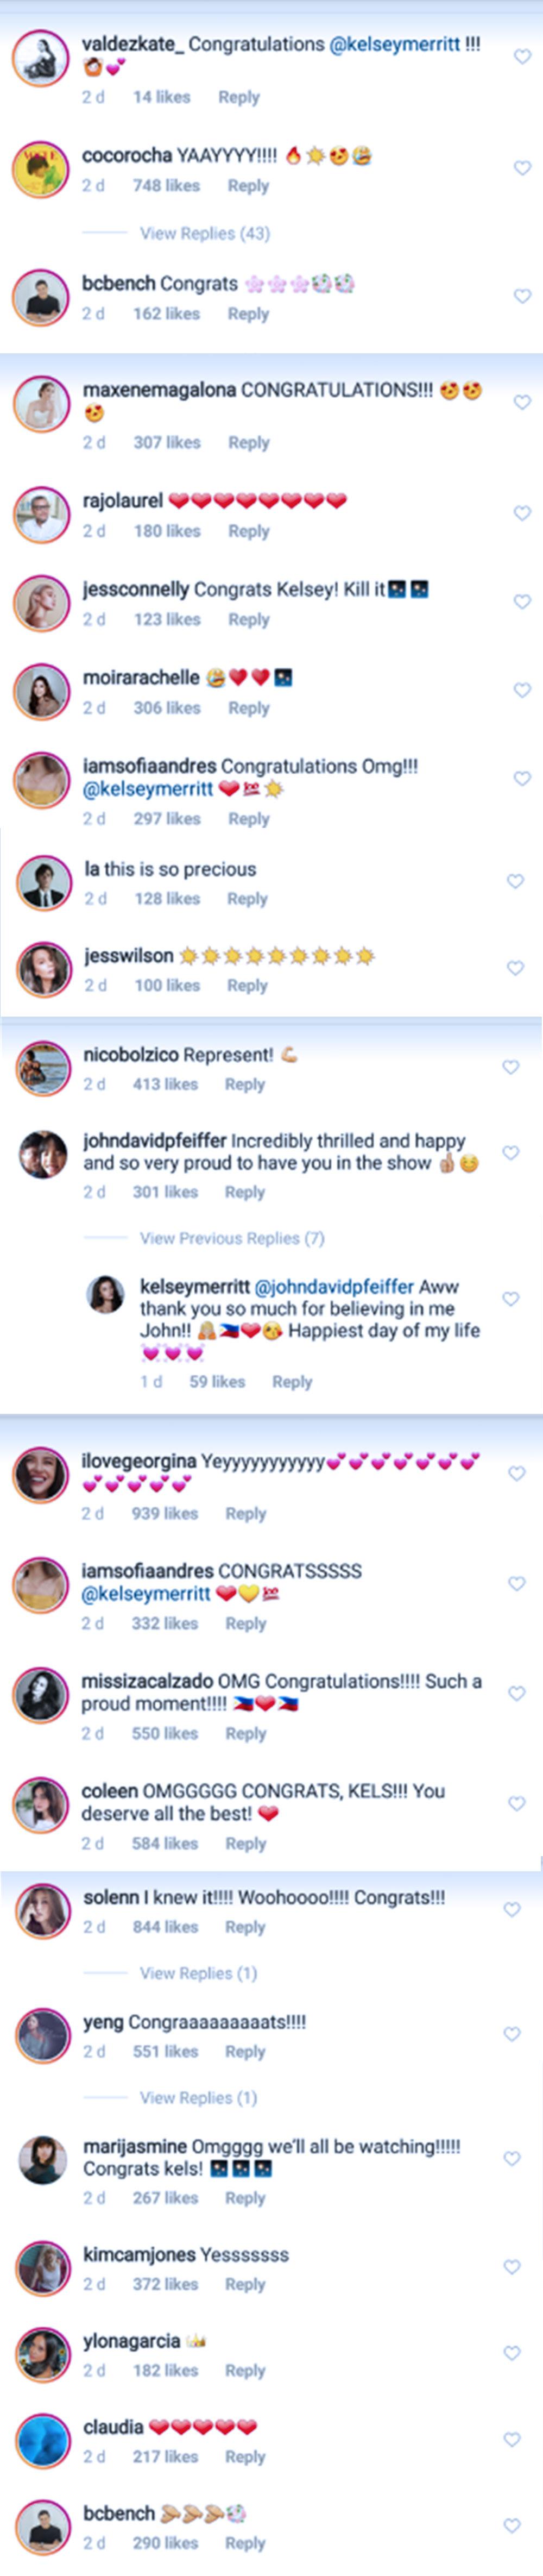The image size is (543, 2576).
Task: Like nicobolzico's Represent comment
Action: pos(511,1067)
